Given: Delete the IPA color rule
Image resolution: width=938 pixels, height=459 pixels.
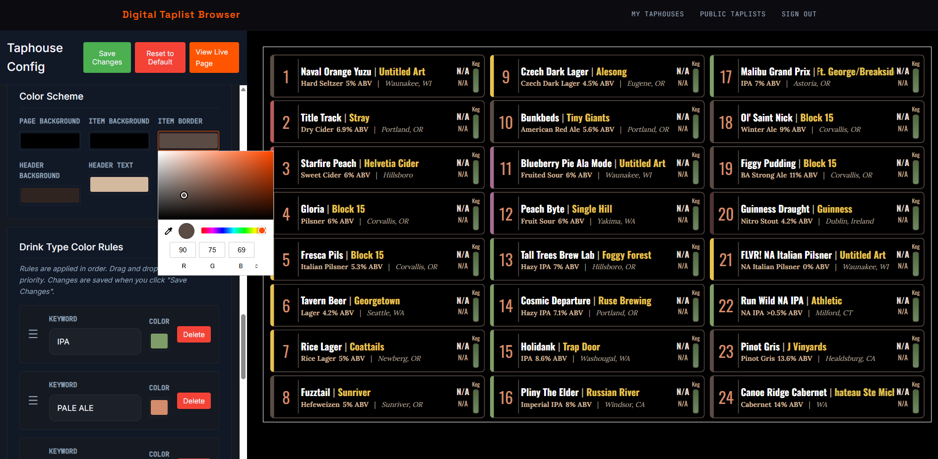Looking at the screenshot, I should tap(194, 335).
